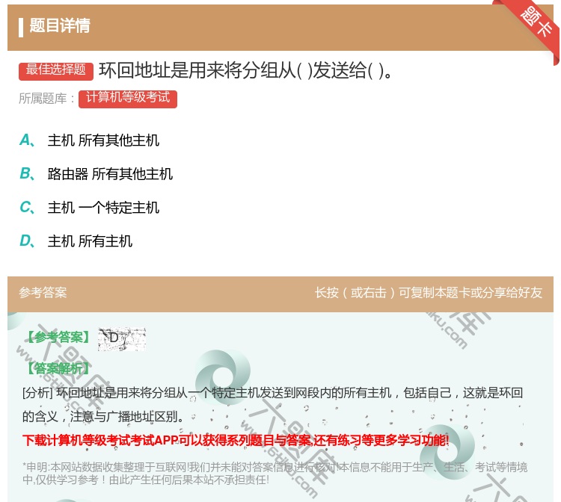
Task: Open the 计算机等级考试 question bank tag
Action: pyautogui.click(x=128, y=99)
